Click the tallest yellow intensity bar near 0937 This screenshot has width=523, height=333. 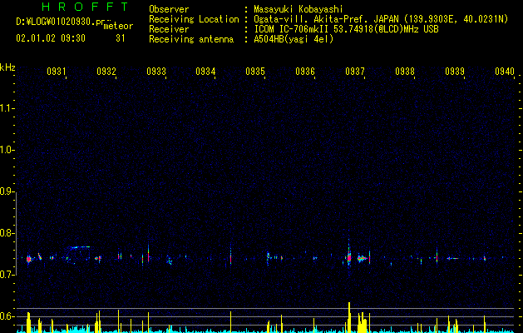click(x=349, y=317)
